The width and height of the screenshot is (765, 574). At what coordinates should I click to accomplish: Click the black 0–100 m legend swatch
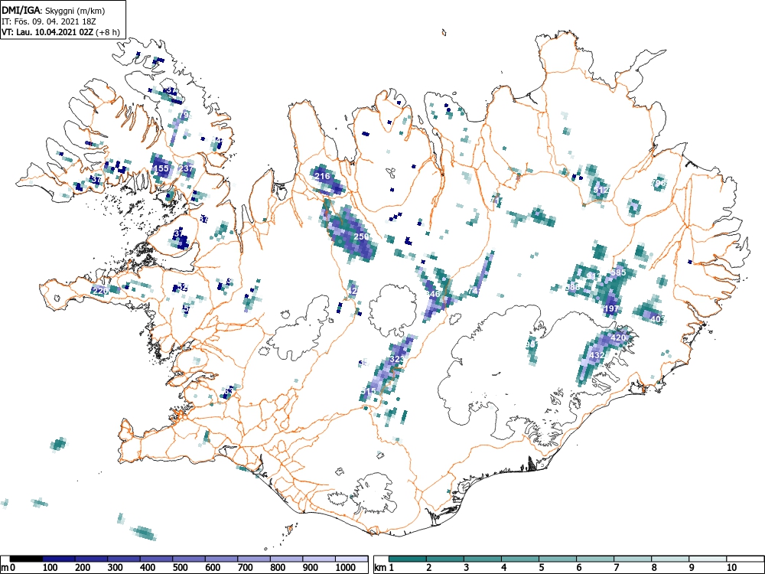26,559
